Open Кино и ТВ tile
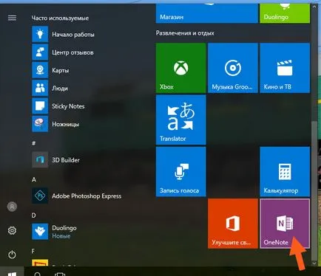Viewport: 321px width, 276px height. (285, 68)
